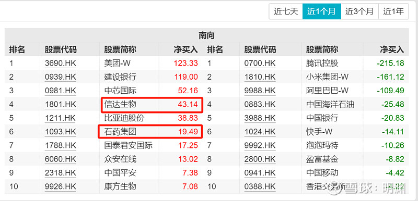This screenshot has height=201, width=418.
Task: Open stock code link 0981.HK
Action: tap(61, 91)
